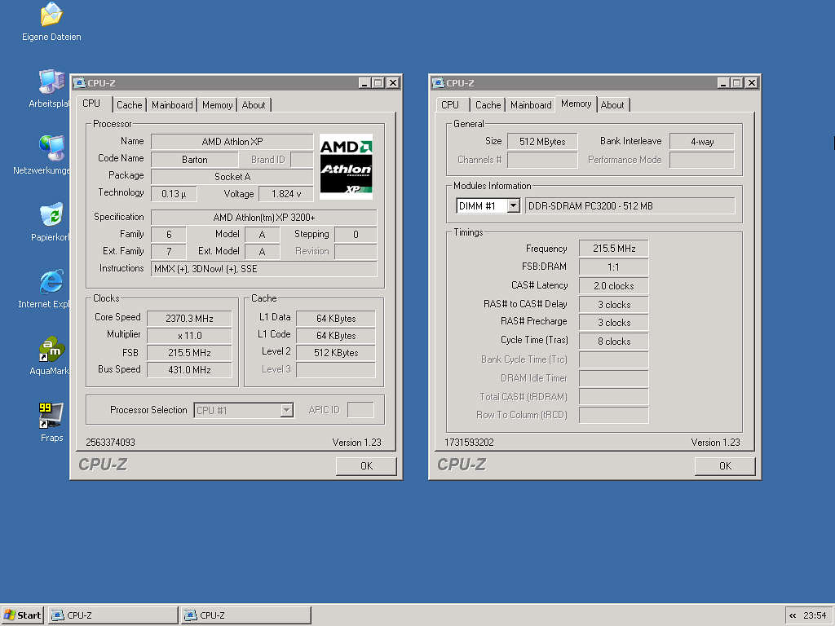
Task: Click the Code Name field Barton
Action: 194,160
